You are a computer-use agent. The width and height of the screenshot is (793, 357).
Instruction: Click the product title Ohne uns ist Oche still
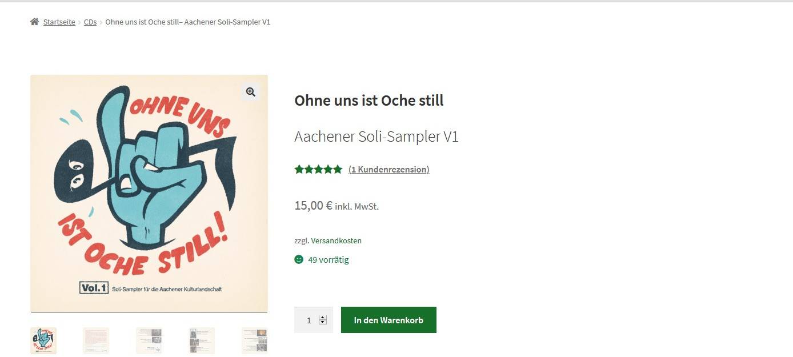369,100
